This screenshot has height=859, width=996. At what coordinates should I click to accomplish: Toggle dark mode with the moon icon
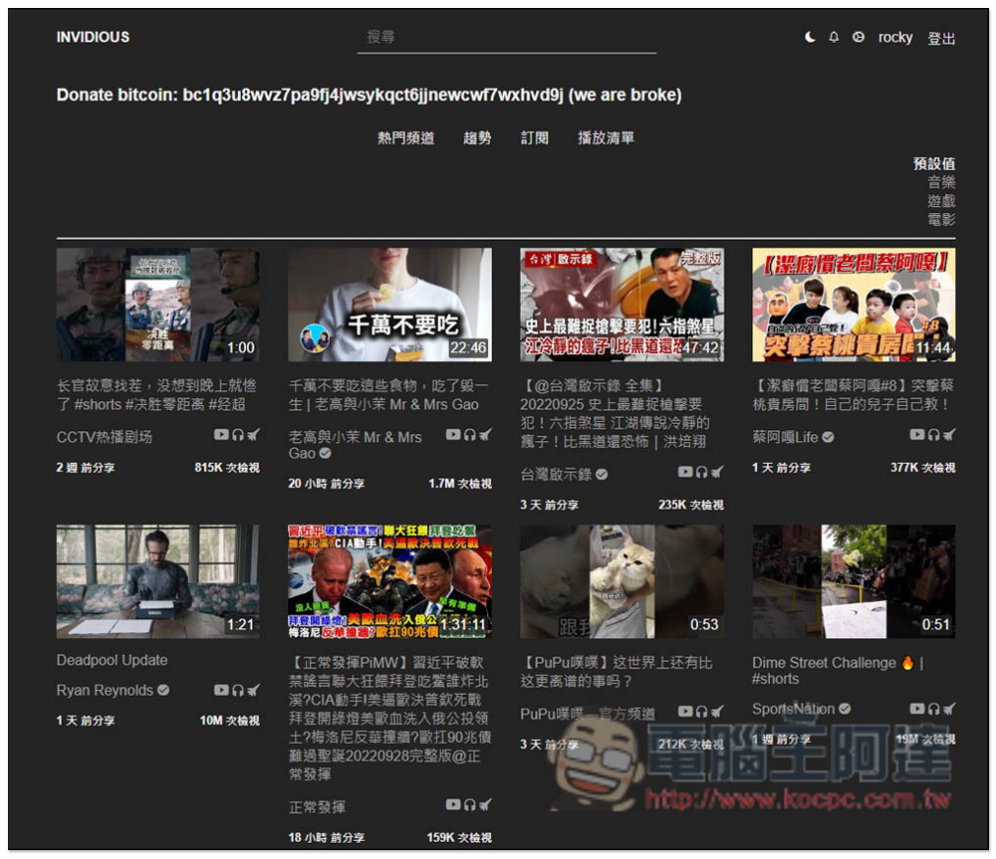tap(811, 37)
